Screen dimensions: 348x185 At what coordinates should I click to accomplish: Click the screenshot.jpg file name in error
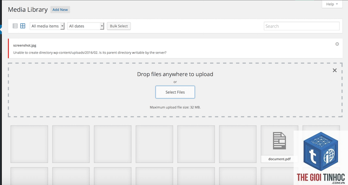click(x=25, y=45)
